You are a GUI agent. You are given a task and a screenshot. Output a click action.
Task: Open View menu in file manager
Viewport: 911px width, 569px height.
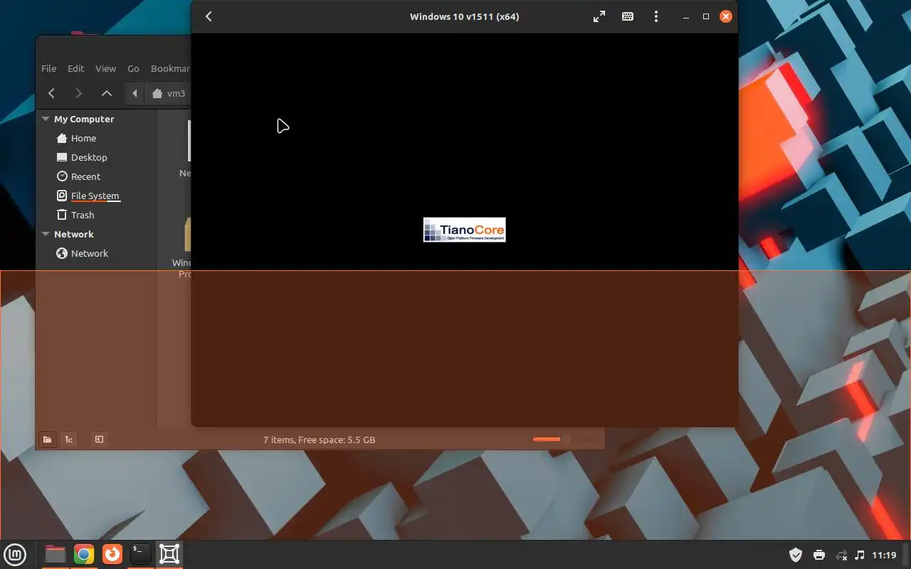tap(105, 68)
